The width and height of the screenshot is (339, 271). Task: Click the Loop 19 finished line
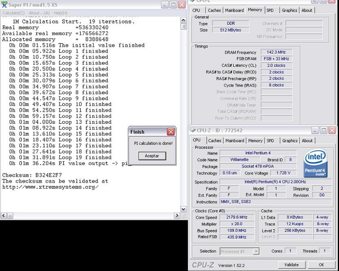(x=60, y=157)
